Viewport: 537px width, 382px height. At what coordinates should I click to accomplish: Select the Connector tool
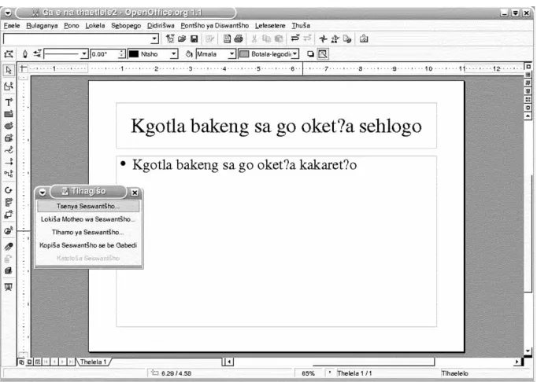[x=9, y=174]
